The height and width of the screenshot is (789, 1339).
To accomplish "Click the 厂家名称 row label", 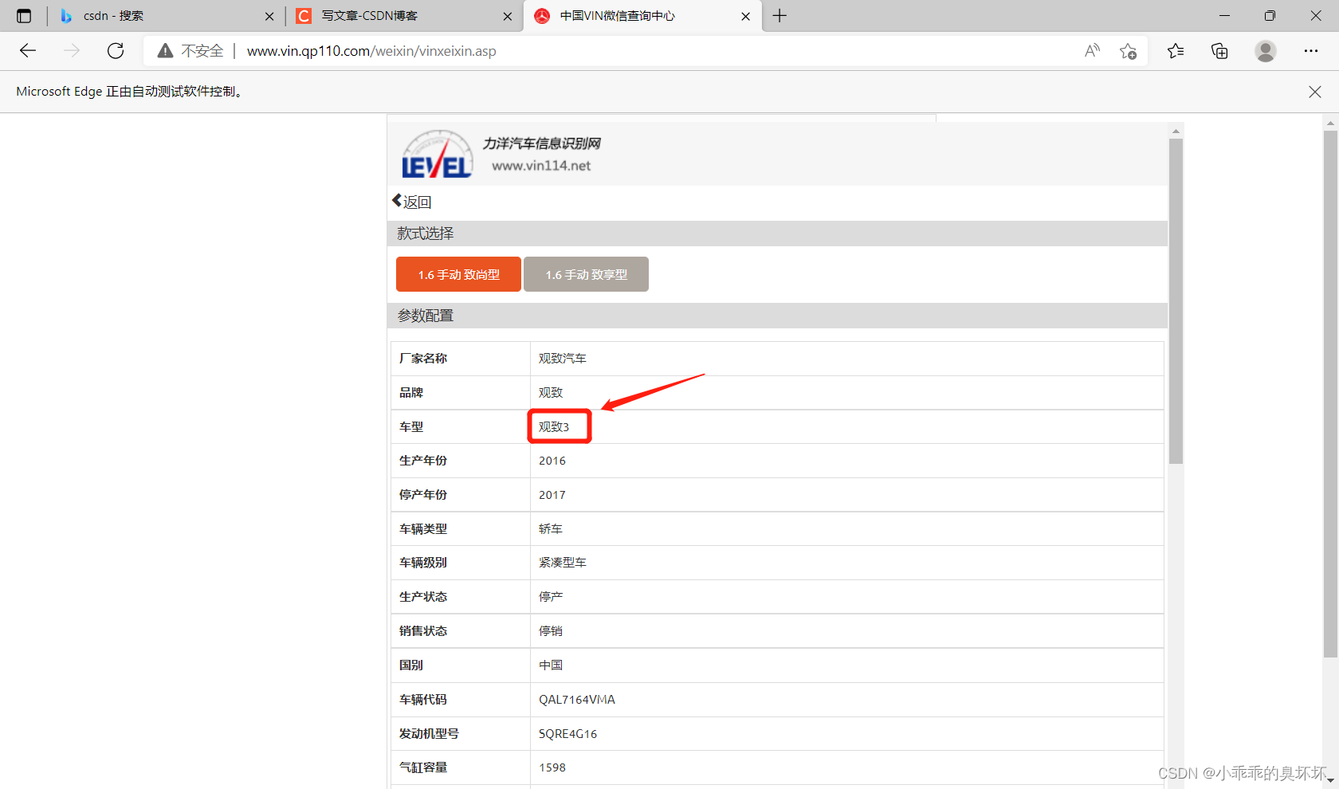I will point(423,359).
